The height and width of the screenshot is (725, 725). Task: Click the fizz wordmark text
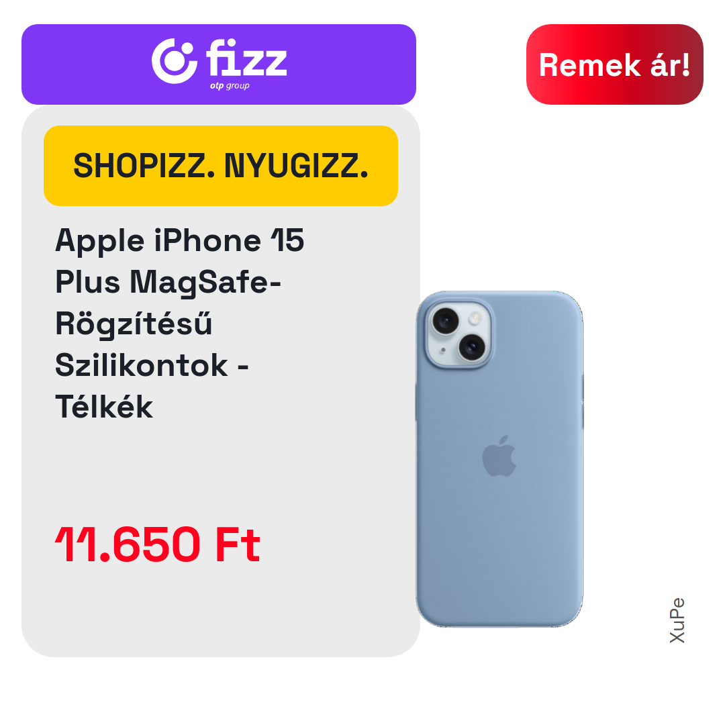click(246, 57)
